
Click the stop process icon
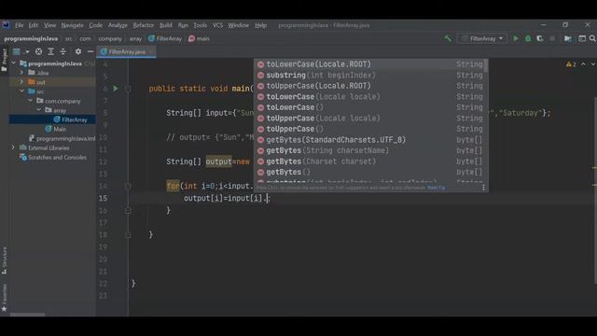[x=552, y=38]
